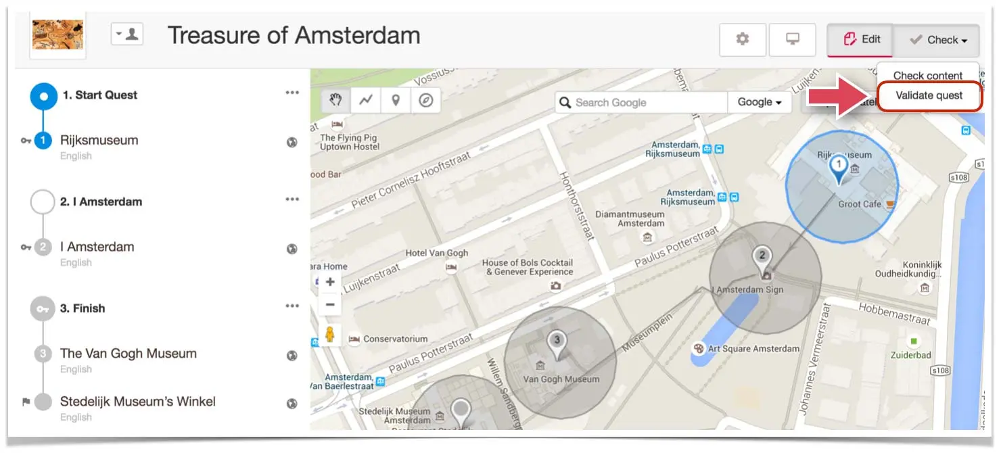1001x453 pixels.
Task: Click the globe icon for I Amsterdam
Action: [x=292, y=249]
